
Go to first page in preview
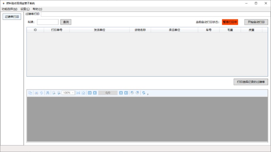click(89, 93)
